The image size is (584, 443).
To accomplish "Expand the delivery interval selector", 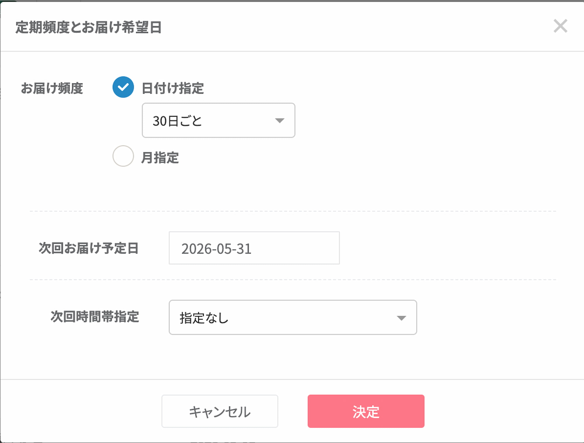I will coord(218,121).
